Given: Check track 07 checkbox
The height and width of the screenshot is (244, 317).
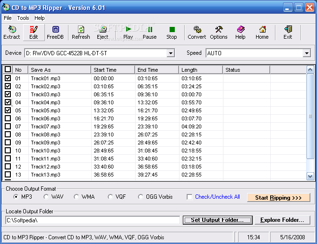Looking at the screenshot, I should pyautogui.click(x=8, y=126).
